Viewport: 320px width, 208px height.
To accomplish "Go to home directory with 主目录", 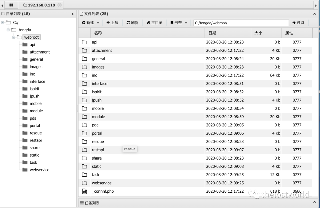I will (154, 23).
